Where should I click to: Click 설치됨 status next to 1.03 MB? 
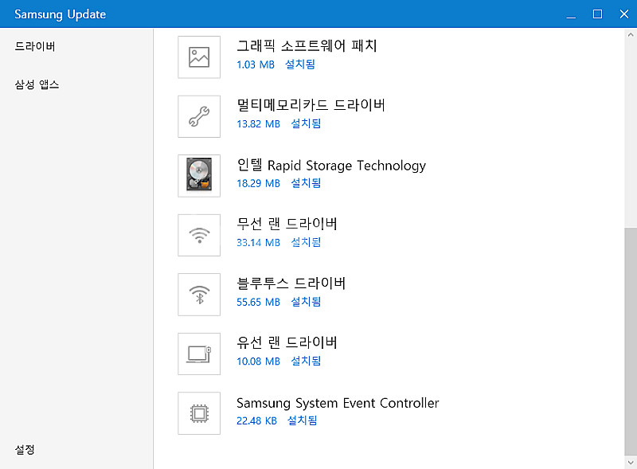300,64
